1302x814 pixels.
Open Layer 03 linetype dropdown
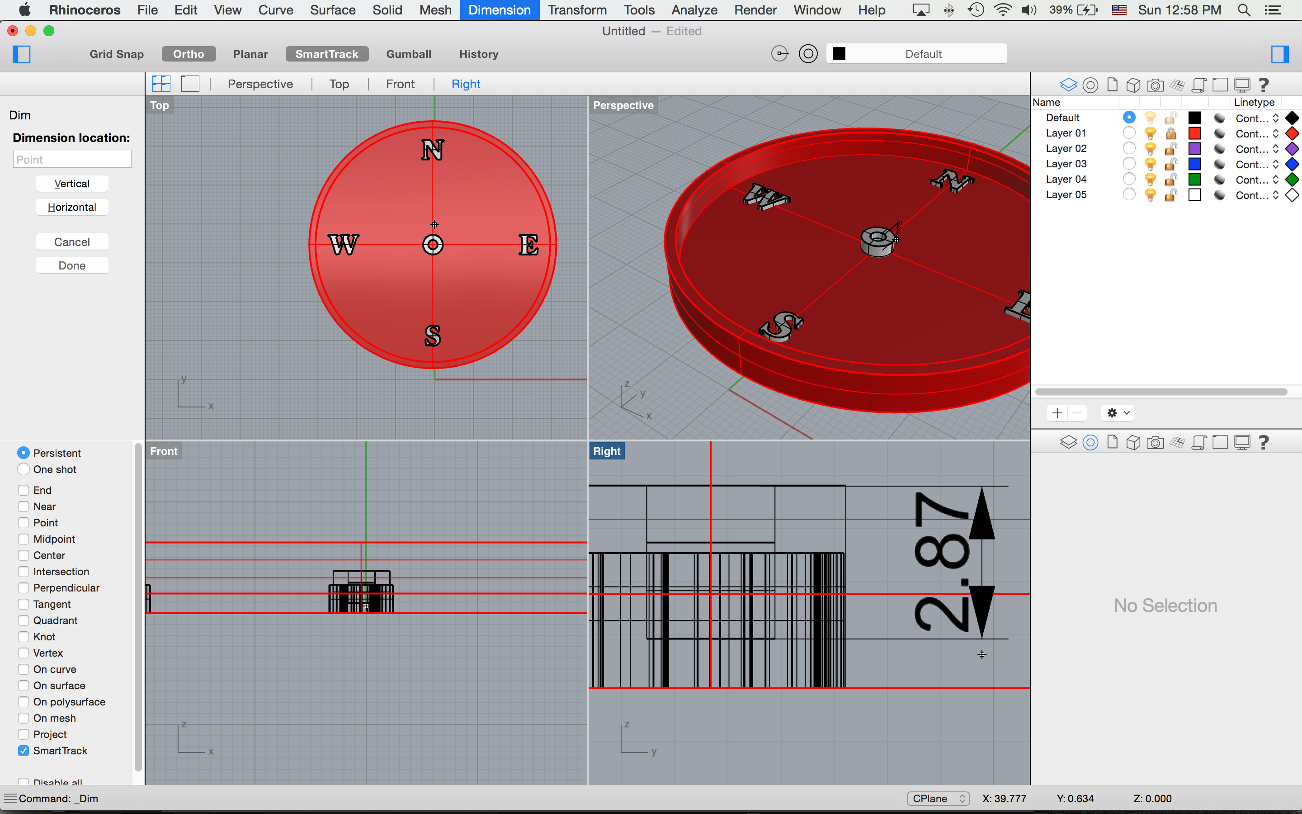(x=1257, y=164)
